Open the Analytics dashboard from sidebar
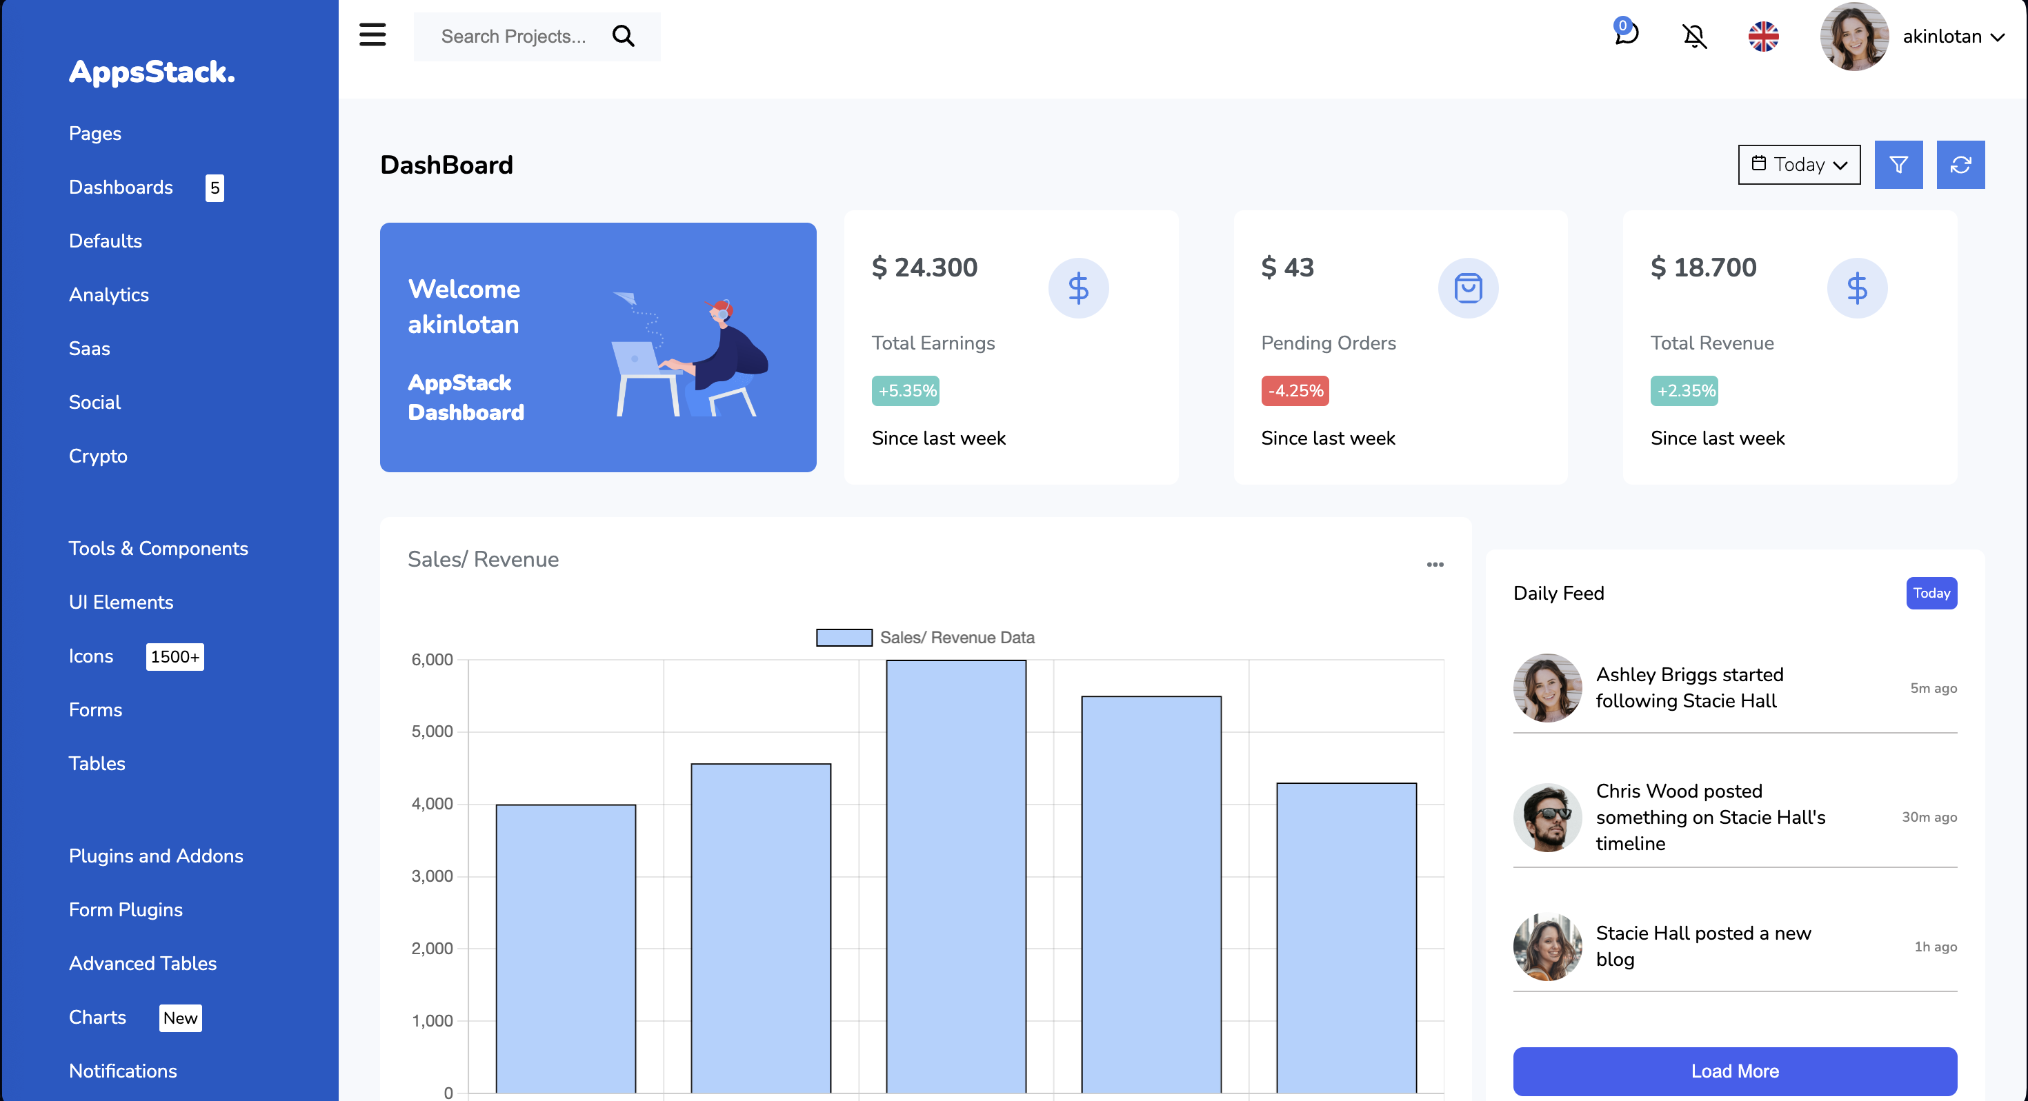The height and width of the screenshot is (1101, 2028). [x=109, y=294]
